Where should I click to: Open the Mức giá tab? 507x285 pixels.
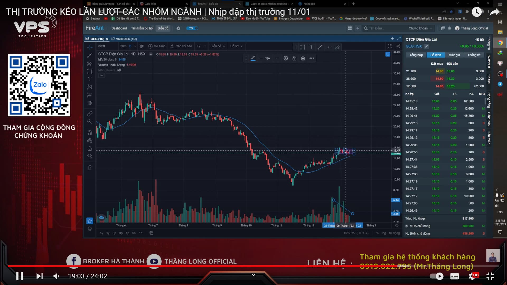click(454, 55)
